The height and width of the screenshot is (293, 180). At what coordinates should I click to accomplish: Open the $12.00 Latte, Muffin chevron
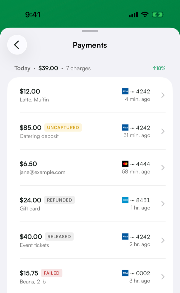click(163, 95)
